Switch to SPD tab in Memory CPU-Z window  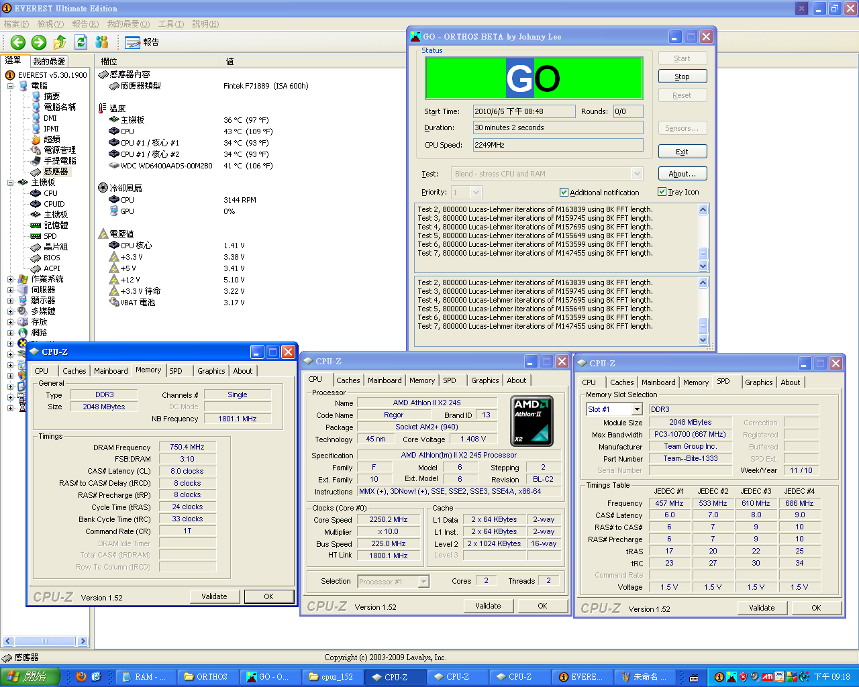click(x=176, y=371)
